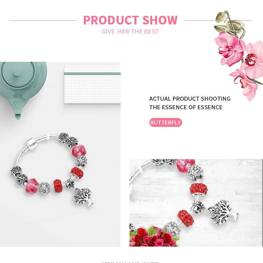The height and width of the screenshot is (263, 263).
Task: Click the upper red crystal bead in close-up
Action: (199, 189)
